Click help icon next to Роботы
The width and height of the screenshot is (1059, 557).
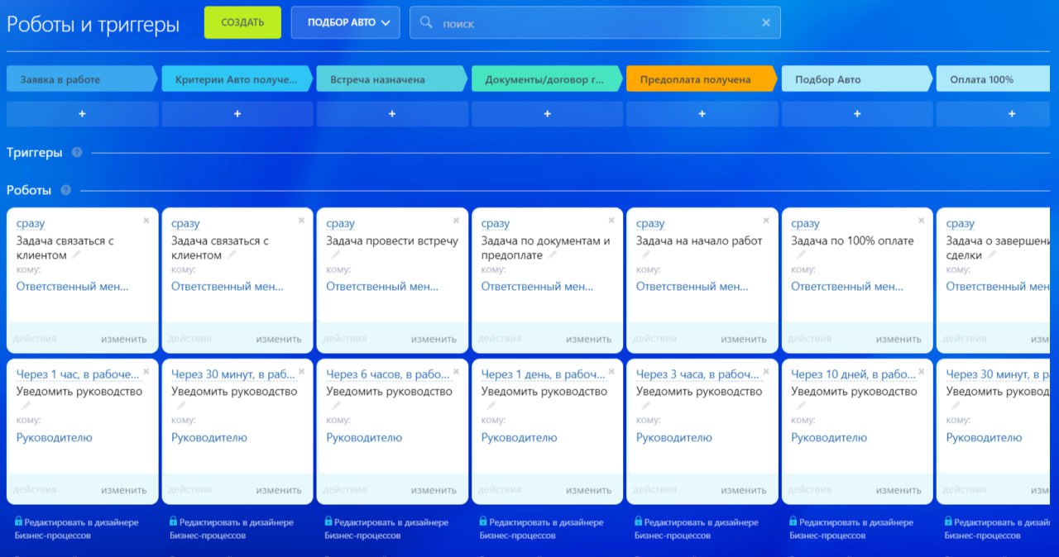click(x=66, y=191)
